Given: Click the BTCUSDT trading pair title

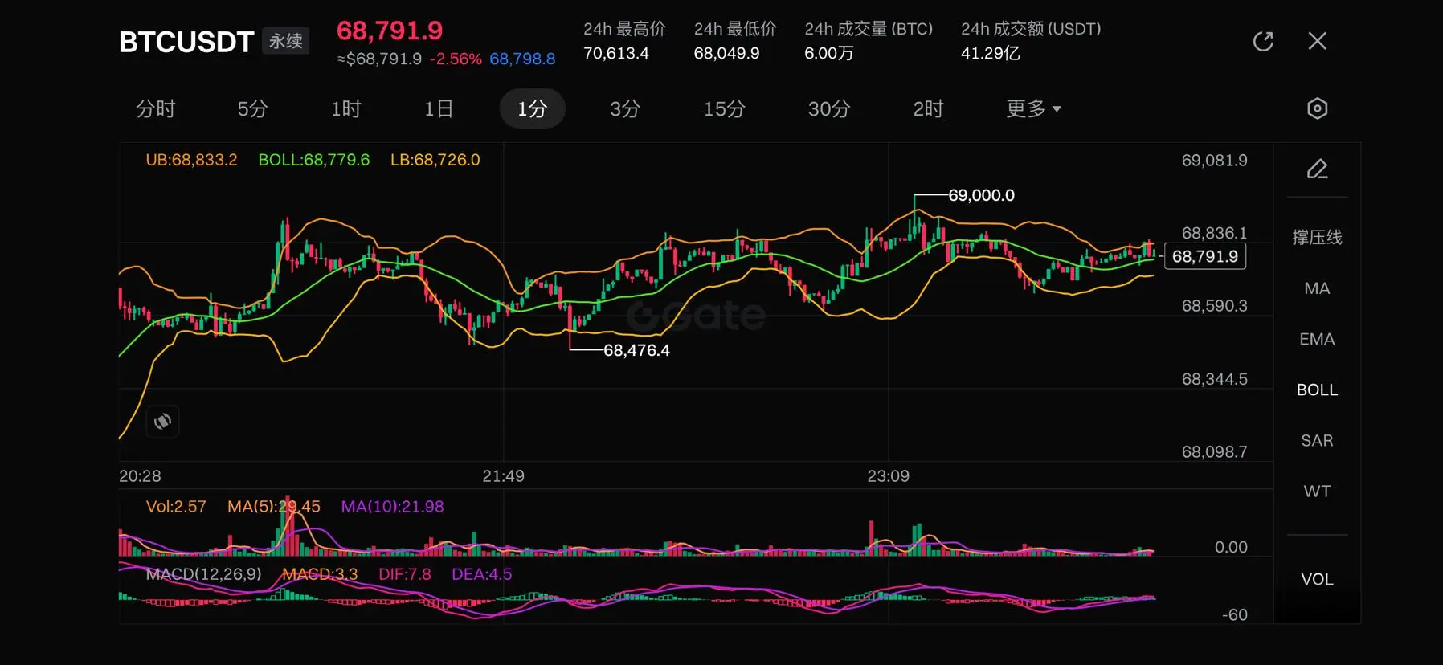Looking at the screenshot, I should click(x=186, y=42).
